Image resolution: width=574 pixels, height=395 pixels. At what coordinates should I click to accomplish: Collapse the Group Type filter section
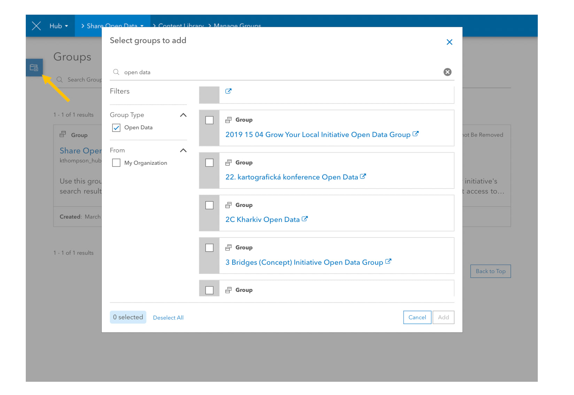tap(183, 115)
